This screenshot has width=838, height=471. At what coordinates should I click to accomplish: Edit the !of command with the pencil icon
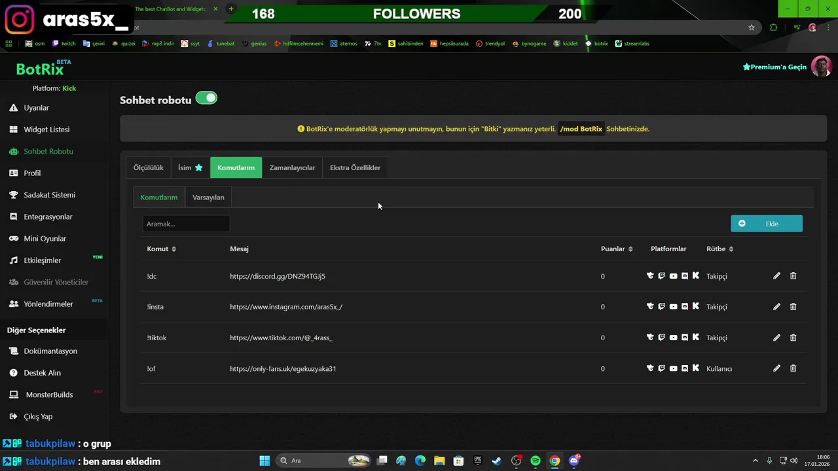[x=776, y=368]
